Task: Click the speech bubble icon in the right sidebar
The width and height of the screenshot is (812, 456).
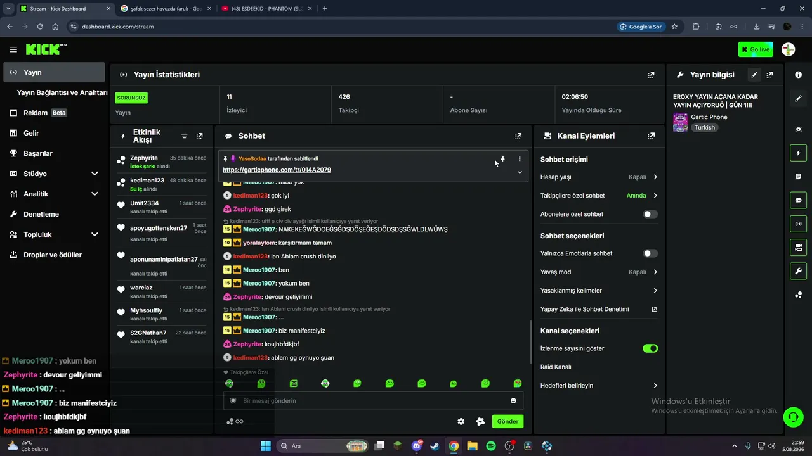Action: [x=798, y=200]
